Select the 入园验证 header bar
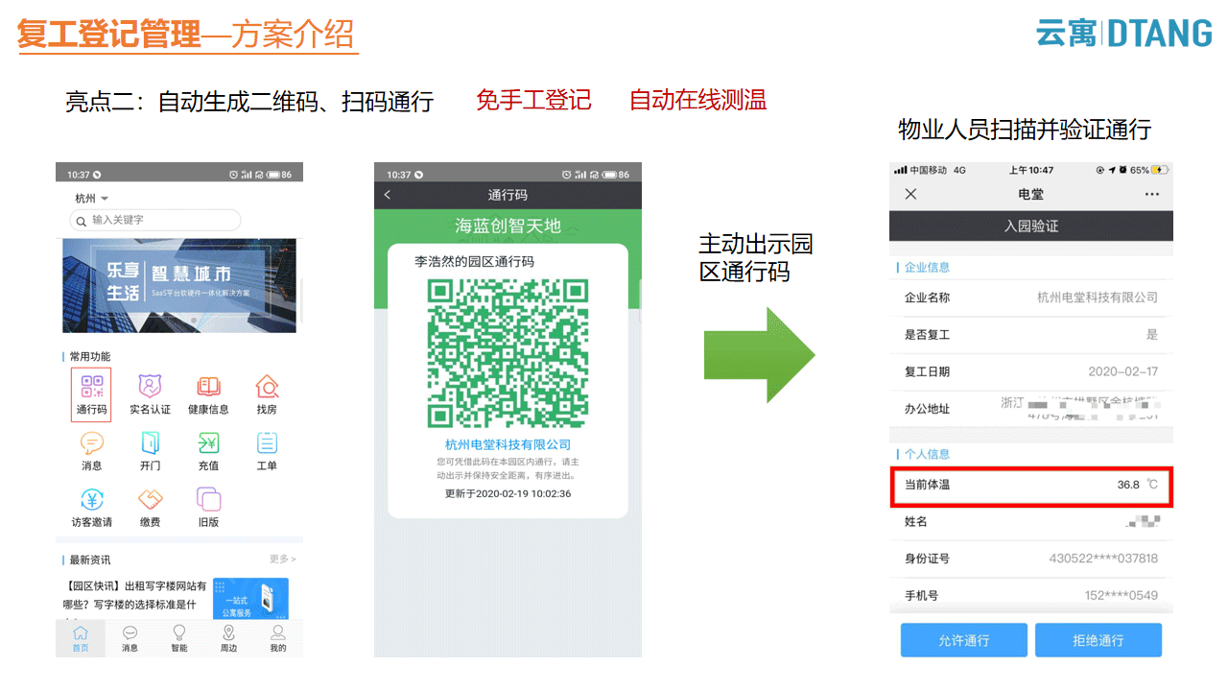Viewport: 1228px width, 691px height. 1031,226
